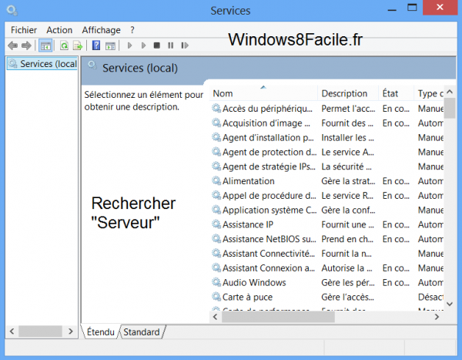Click the Services window title bar icon
This screenshot has height=360, width=462.
pyautogui.click(x=12, y=11)
